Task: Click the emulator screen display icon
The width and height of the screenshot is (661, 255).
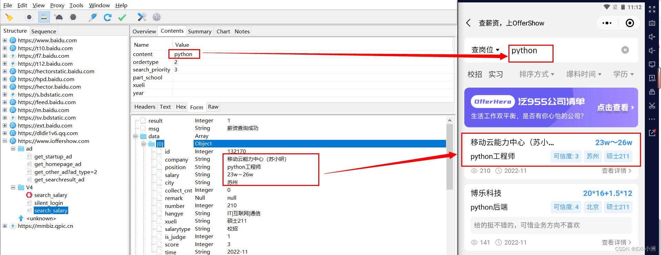Action: pyautogui.click(x=652, y=64)
